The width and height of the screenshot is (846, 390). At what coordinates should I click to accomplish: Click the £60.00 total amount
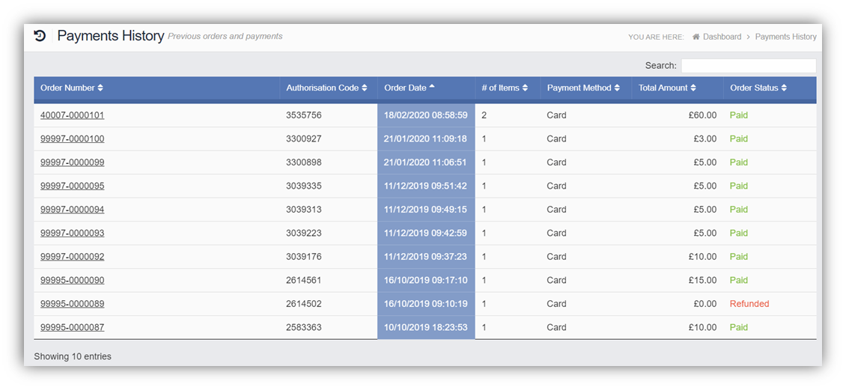(x=703, y=115)
